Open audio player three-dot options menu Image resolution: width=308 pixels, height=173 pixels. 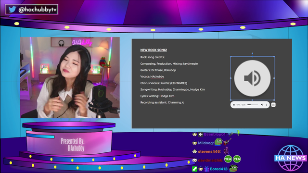point(266,105)
